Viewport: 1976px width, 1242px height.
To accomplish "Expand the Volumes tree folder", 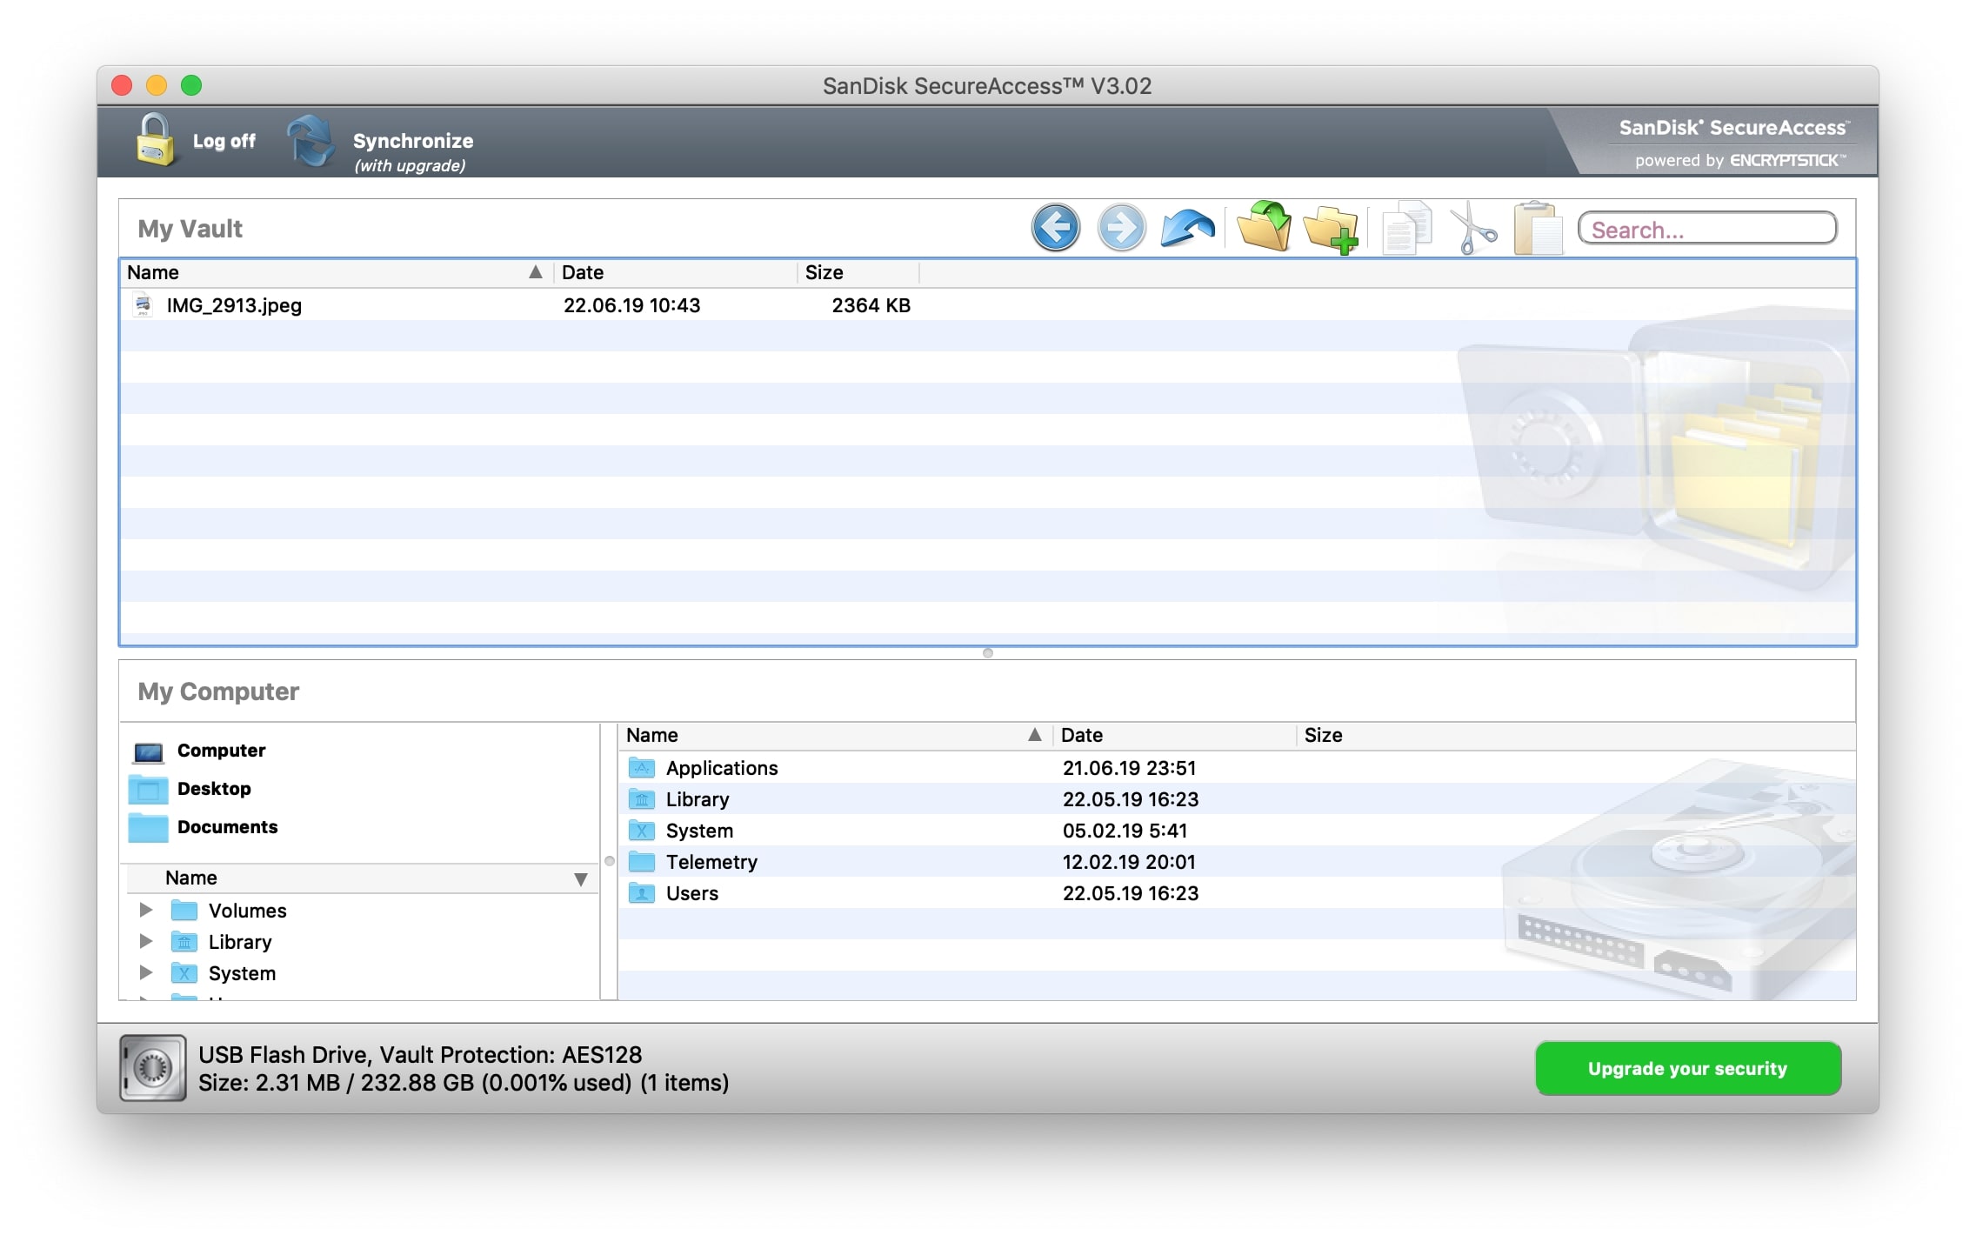I will tap(146, 910).
